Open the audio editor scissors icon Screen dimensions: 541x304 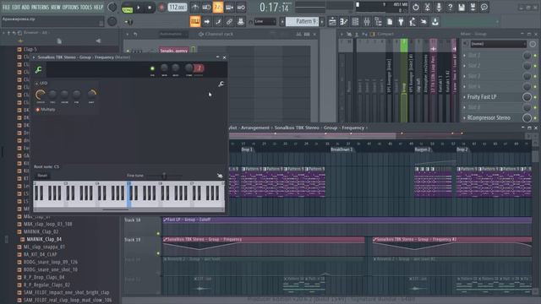pyautogui.click(x=427, y=7)
